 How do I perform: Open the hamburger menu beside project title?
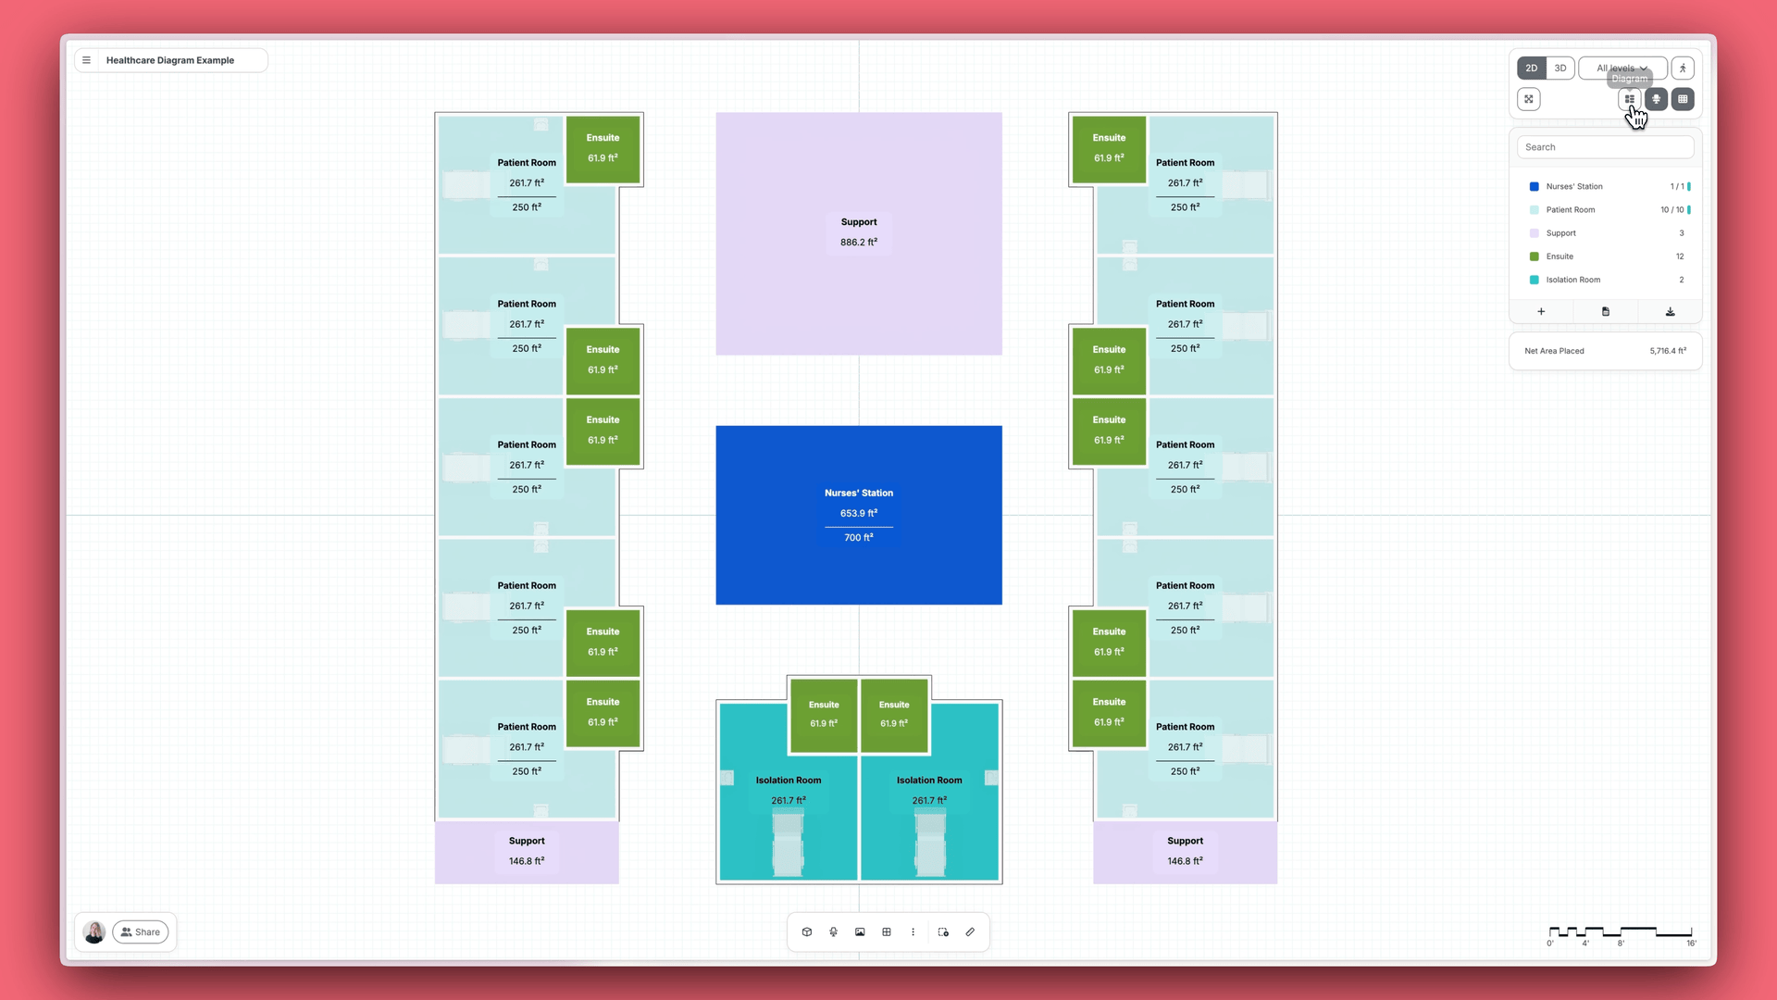(x=87, y=60)
